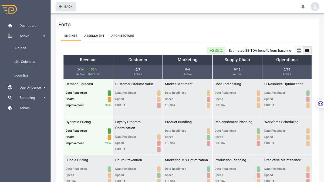The height and width of the screenshot is (182, 324).
Task: Click the Dashboard home icon
Action: pyautogui.click(x=10, y=26)
